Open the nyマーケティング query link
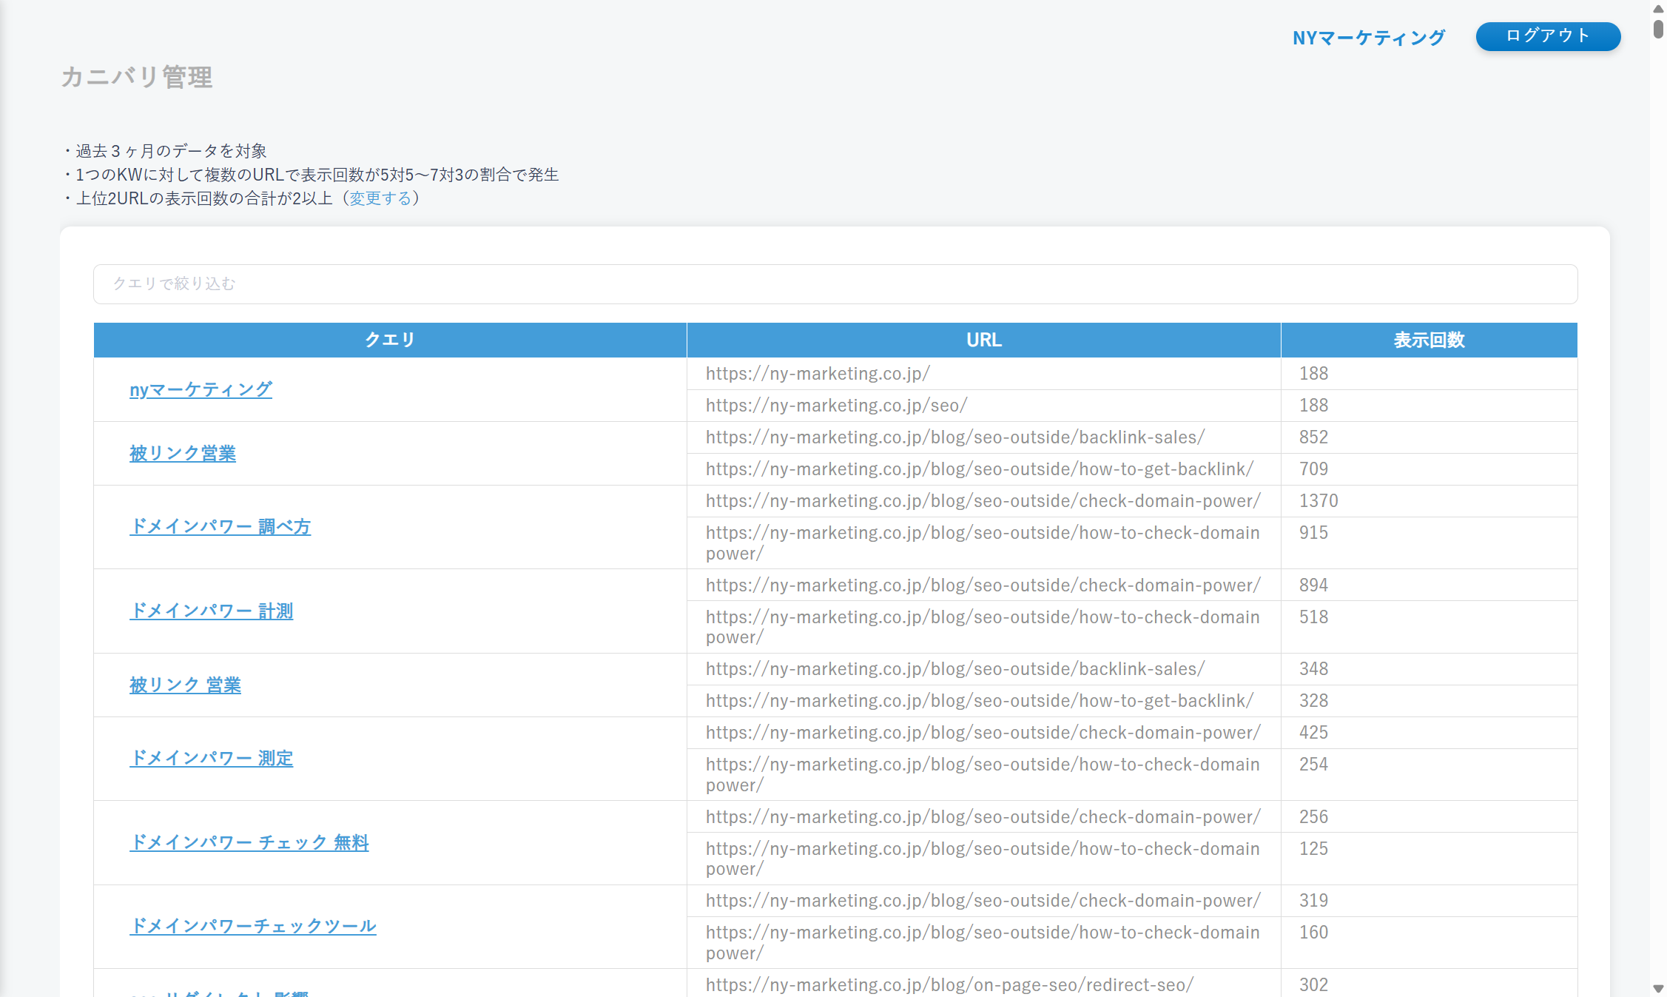The height and width of the screenshot is (997, 1667). [201, 389]
